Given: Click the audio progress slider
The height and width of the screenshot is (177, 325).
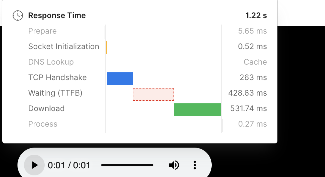Looking at the screenshot, I should click(127, 165).
